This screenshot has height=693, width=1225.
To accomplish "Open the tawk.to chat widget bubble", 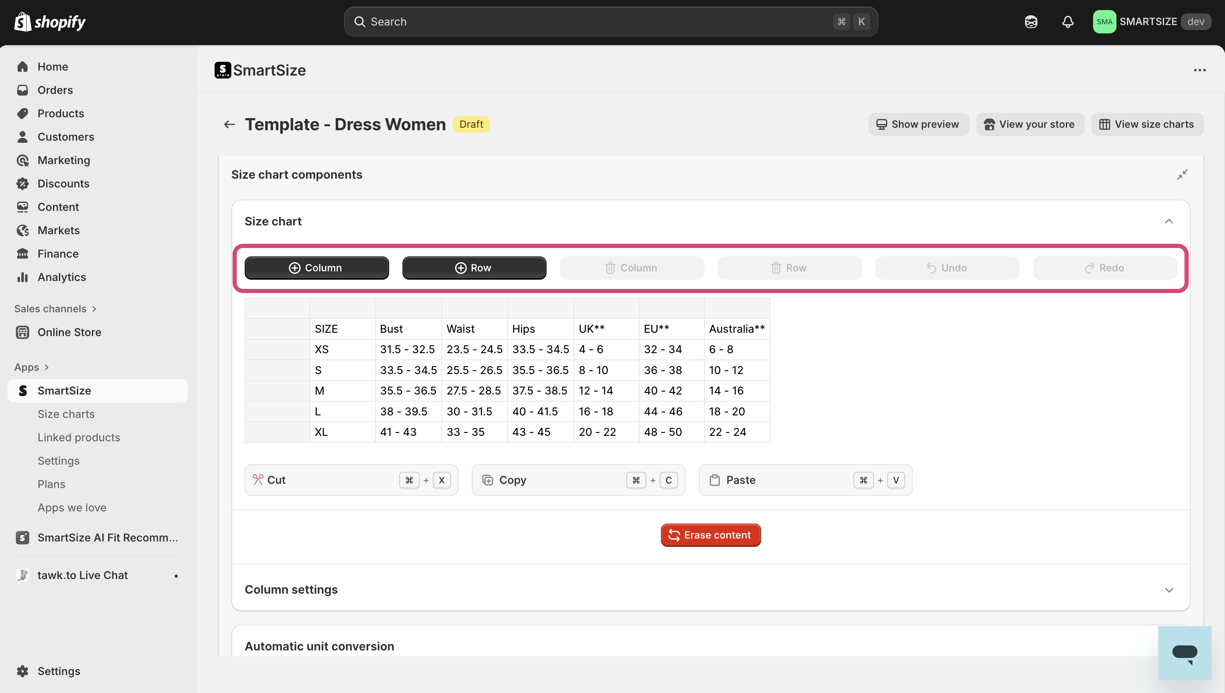I will [1184, 653].
